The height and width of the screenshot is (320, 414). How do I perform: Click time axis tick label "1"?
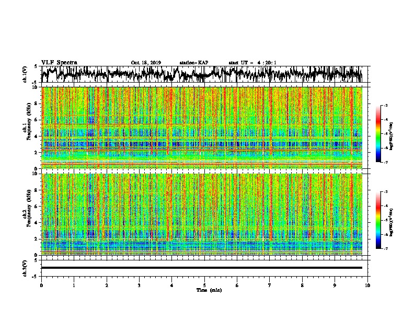point(74,285)
